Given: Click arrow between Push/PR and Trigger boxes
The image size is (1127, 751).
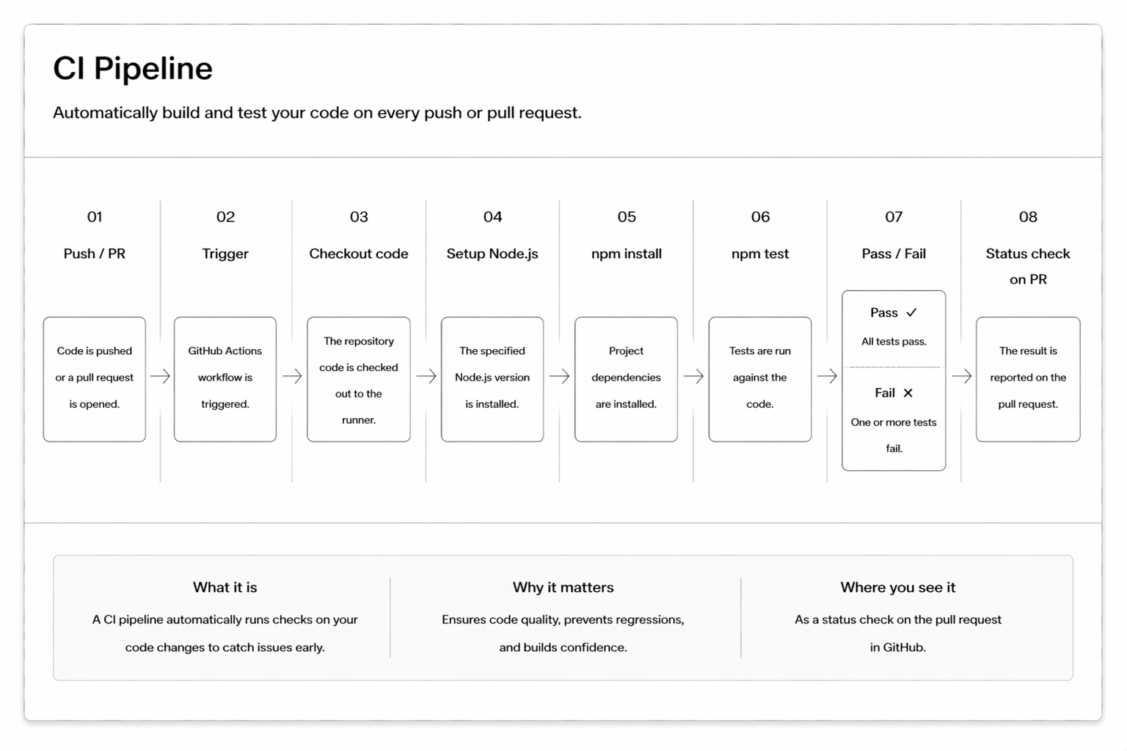Looking at the screenshot, I should [x=160, y=376].
